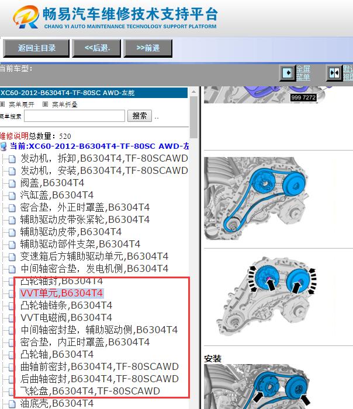The height and width of the screenshot is (409, 353).
Task: Click the page icon beside 辅助驱动部件支架
Action: tap(12, 244)
